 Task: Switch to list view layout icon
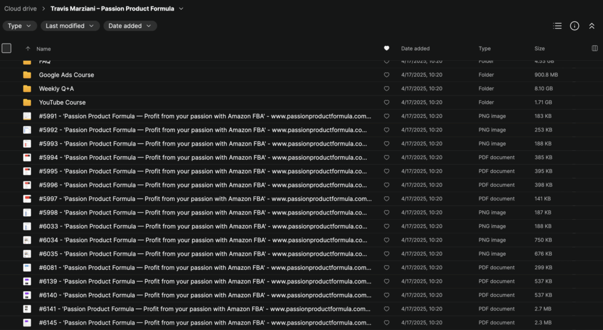click(557, 26)
